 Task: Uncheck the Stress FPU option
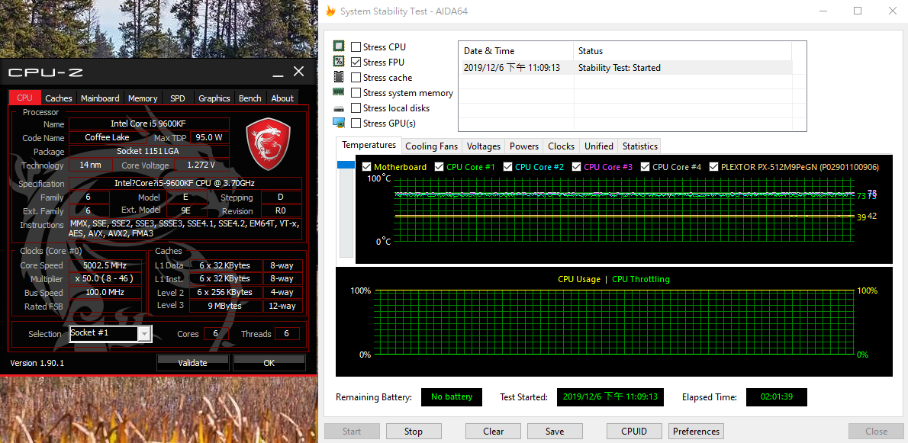coord(356,62)
